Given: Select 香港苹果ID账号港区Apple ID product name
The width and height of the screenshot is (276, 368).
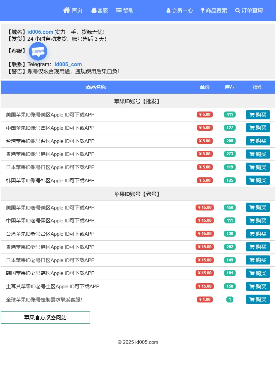Looking at the screenshot, I should 50,154.
